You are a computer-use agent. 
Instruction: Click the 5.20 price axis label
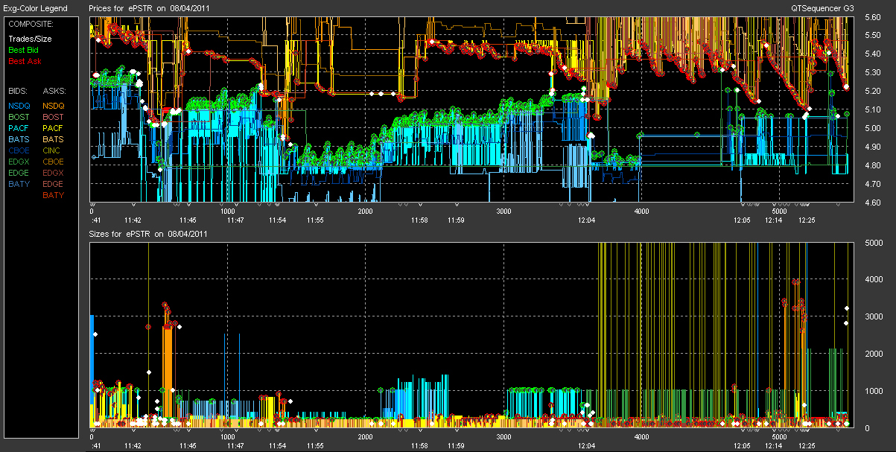pos(873,91)
